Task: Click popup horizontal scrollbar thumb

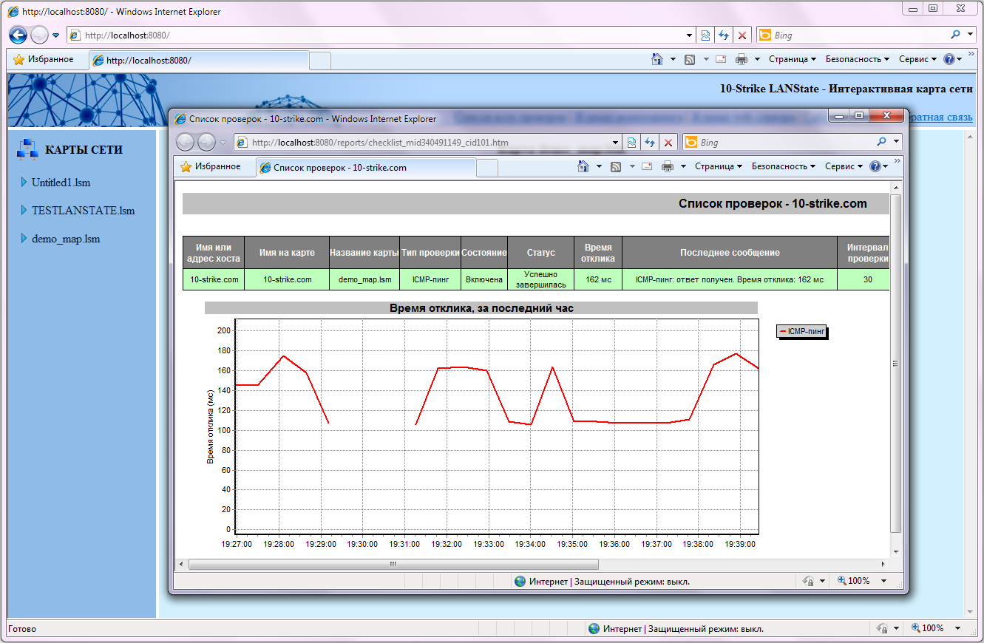Action: pos(393,564)
